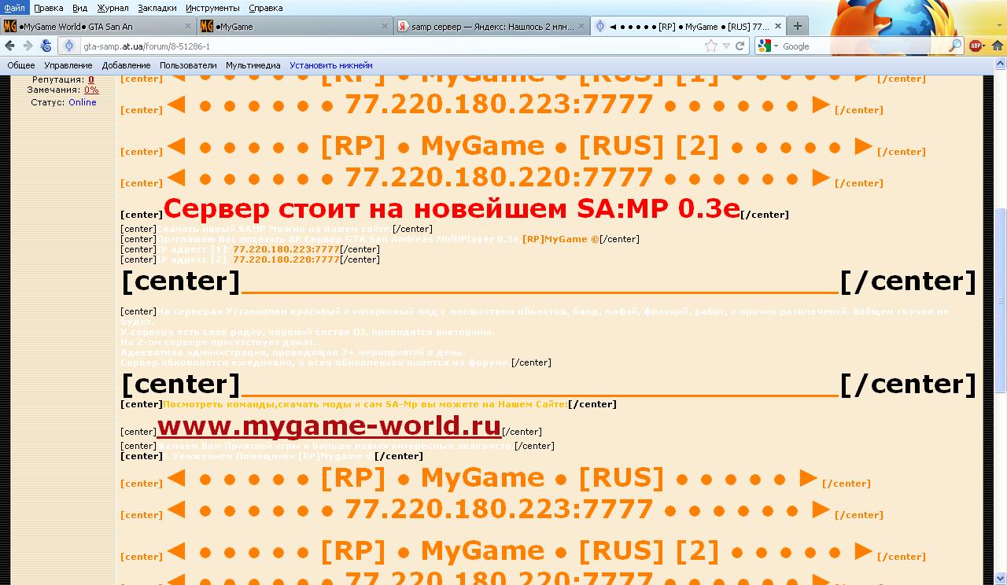Open the Adblock Plus ABP icon

(x=975, y=46)
